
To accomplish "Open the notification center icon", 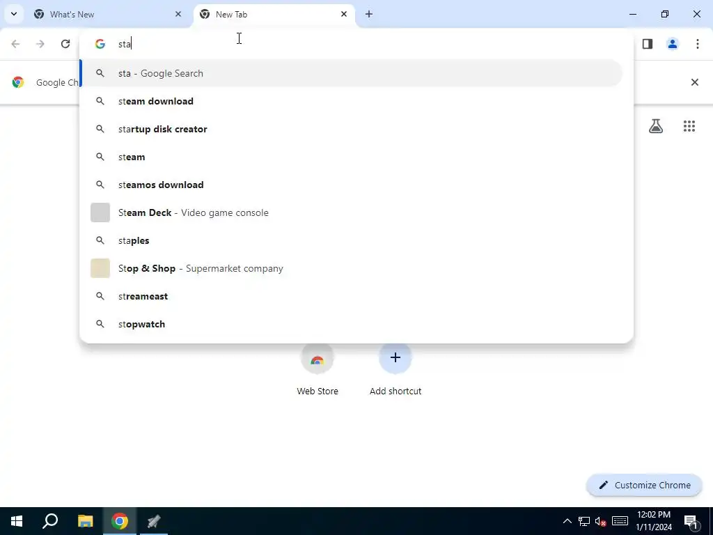I will tap(691, 521).
